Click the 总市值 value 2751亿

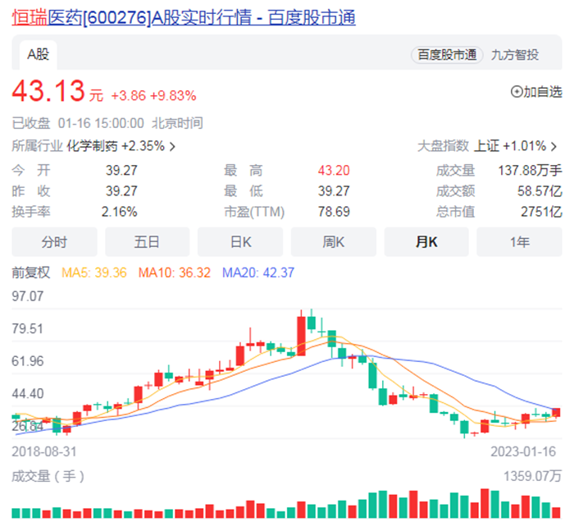541,212
